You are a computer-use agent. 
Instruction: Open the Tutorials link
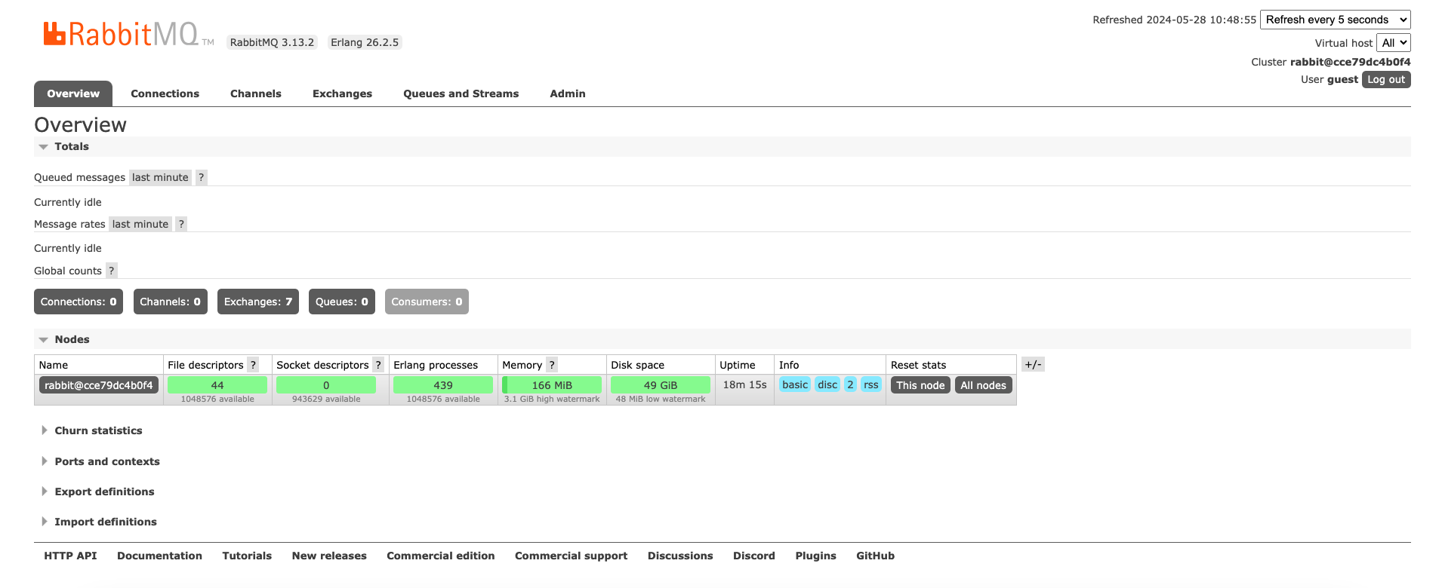pyautogui.click(x=247, y=556)
